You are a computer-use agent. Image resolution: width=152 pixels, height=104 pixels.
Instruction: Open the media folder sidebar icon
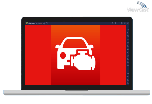coord(128,56)
